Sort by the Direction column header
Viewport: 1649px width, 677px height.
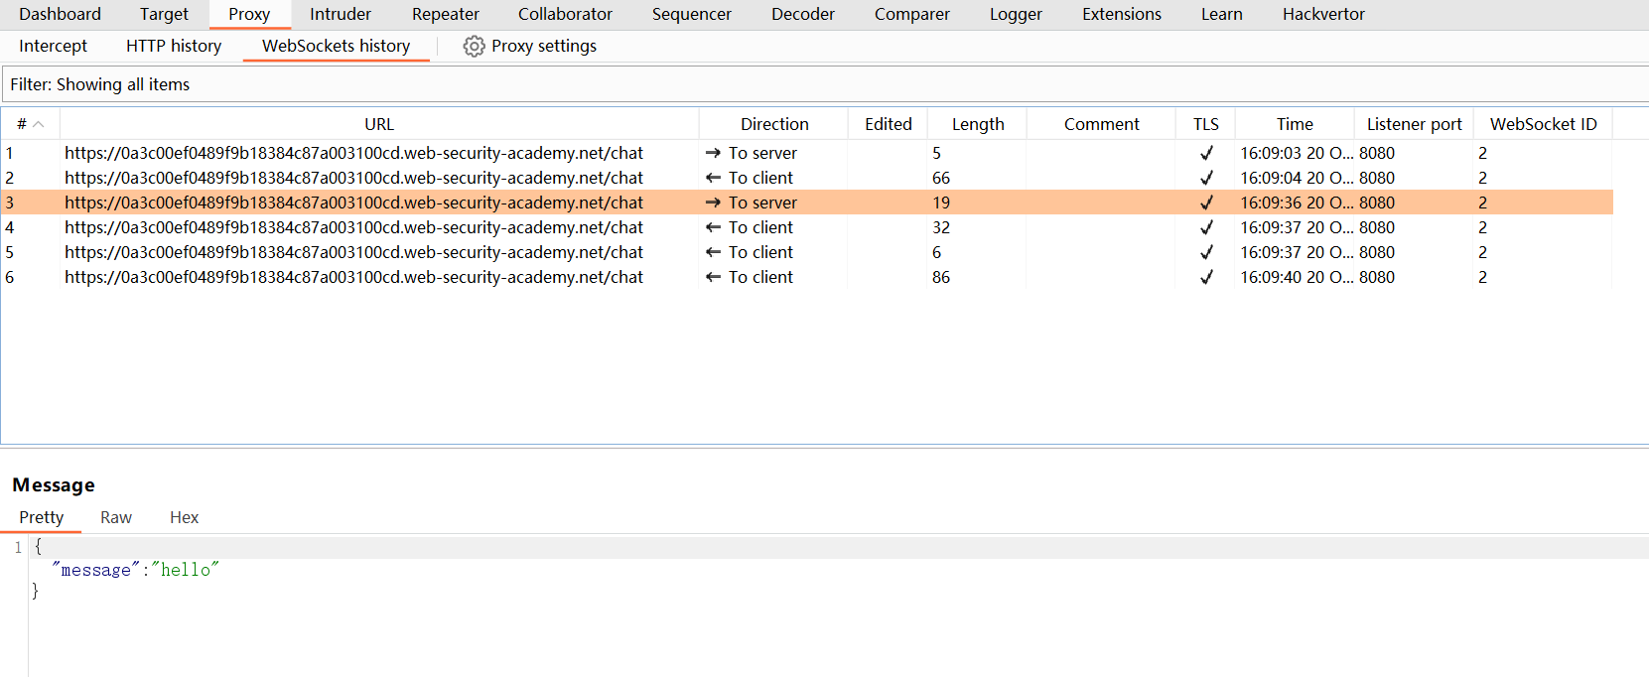tap(773, 124)
